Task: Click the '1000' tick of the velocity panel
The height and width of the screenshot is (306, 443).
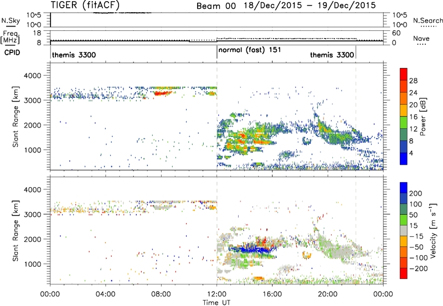Action: (x=33, y=264)
